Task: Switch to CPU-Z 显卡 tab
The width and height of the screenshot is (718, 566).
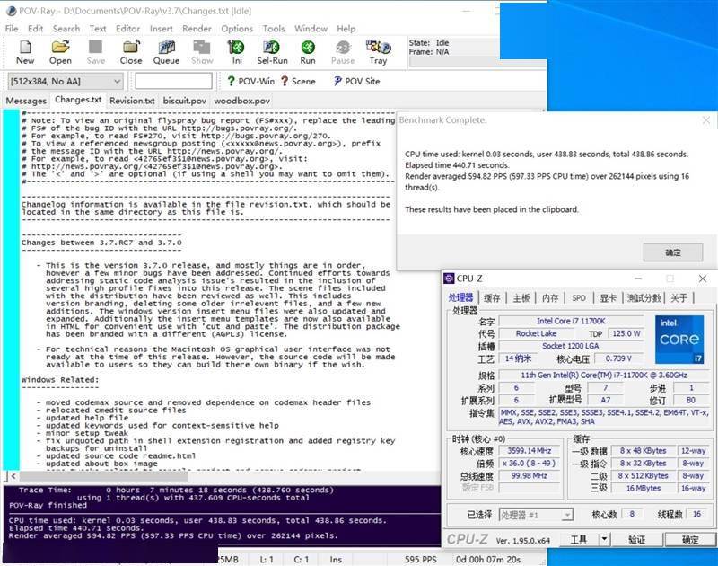Action: coord(609,298)
